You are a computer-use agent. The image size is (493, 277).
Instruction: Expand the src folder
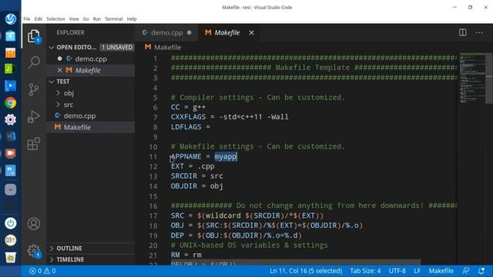pos(59,105)
